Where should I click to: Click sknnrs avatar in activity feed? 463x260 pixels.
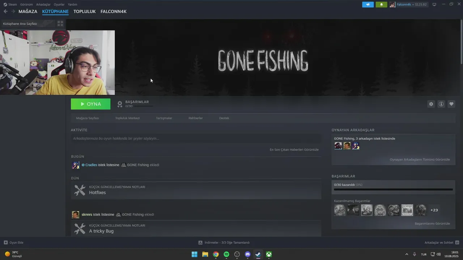76,214
